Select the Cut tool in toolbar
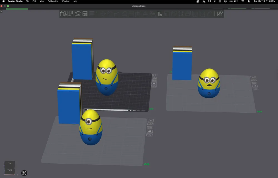Screen dimensions: 278x178 tap(131, 14)
